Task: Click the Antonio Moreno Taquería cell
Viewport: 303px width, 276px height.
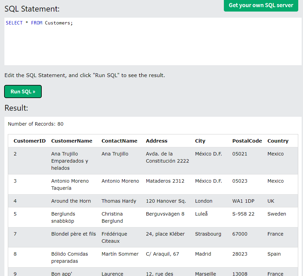Action: pos(70,184)
